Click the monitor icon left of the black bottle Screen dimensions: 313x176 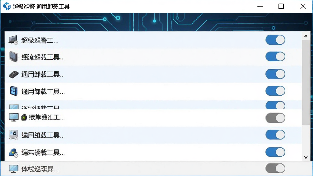click(x=13, y=117)
